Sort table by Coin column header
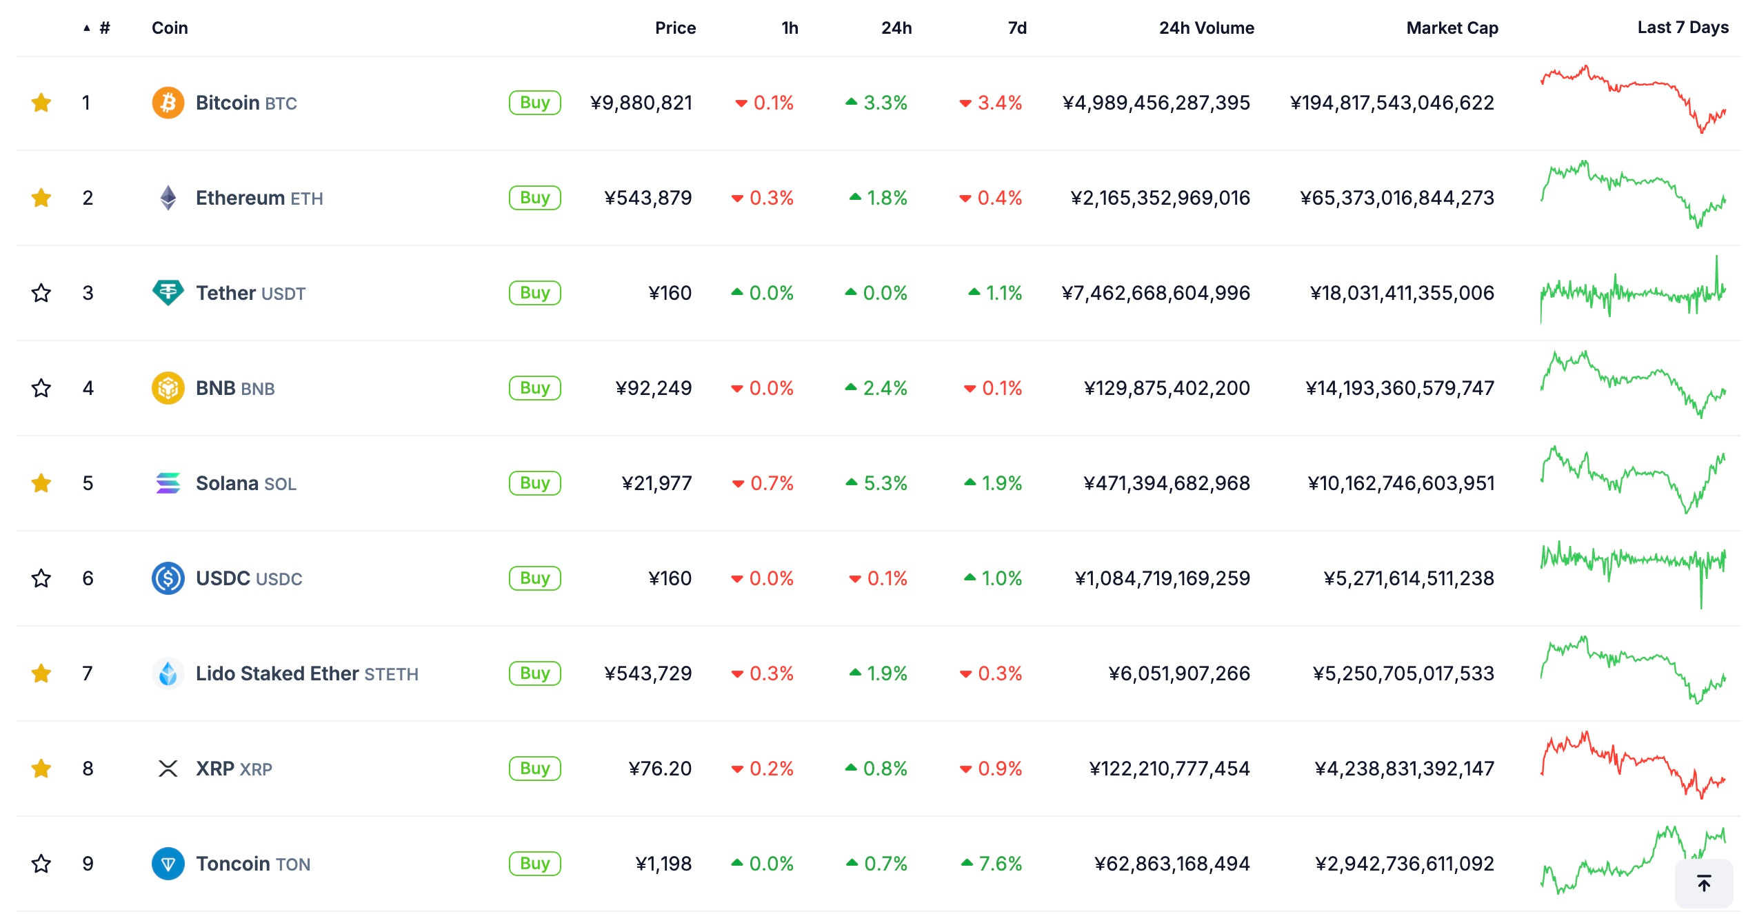The width and height of the screenshot is (1757, 914). (x=170, y=28)
